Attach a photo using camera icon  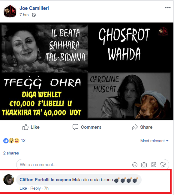[144, 165]
